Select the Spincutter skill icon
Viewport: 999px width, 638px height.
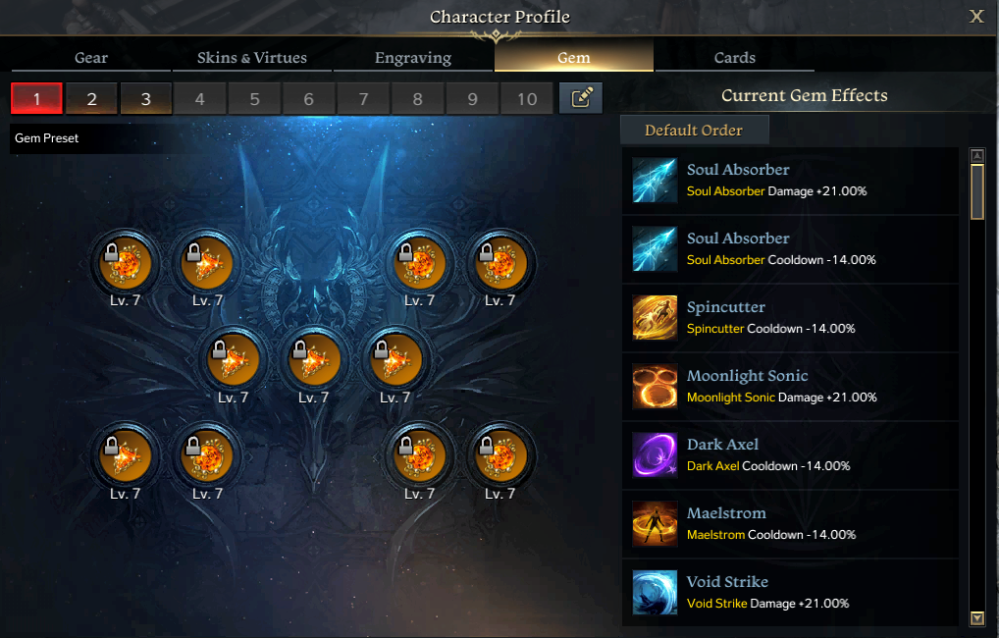(x=655, y=317)
